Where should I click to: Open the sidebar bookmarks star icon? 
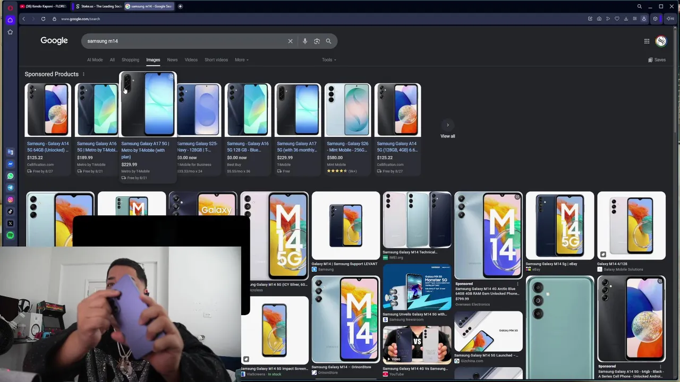pyautogui.click(x=10, y=32)
